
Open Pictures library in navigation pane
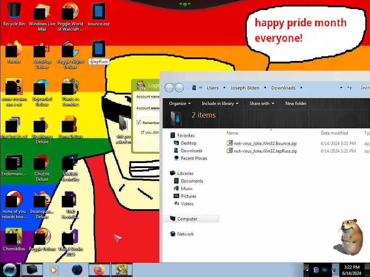pos(185,196)
